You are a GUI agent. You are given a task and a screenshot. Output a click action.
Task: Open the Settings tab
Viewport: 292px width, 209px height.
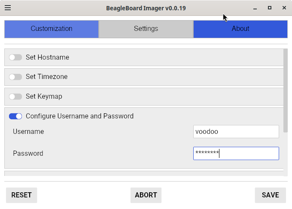tap(146, 29)
